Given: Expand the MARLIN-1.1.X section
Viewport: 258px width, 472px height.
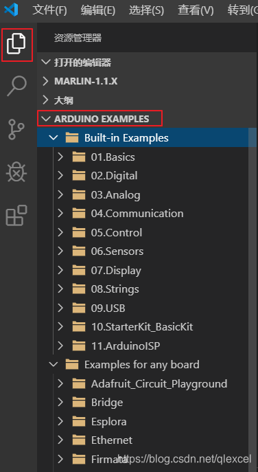Looking at the screenshot, I should point(45,81).
